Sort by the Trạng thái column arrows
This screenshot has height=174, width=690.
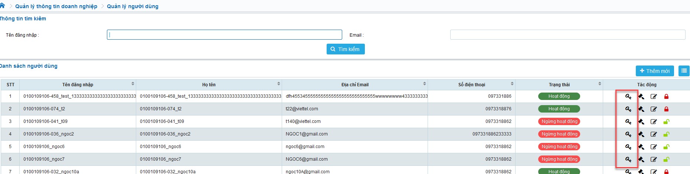(x=599, y=84)
